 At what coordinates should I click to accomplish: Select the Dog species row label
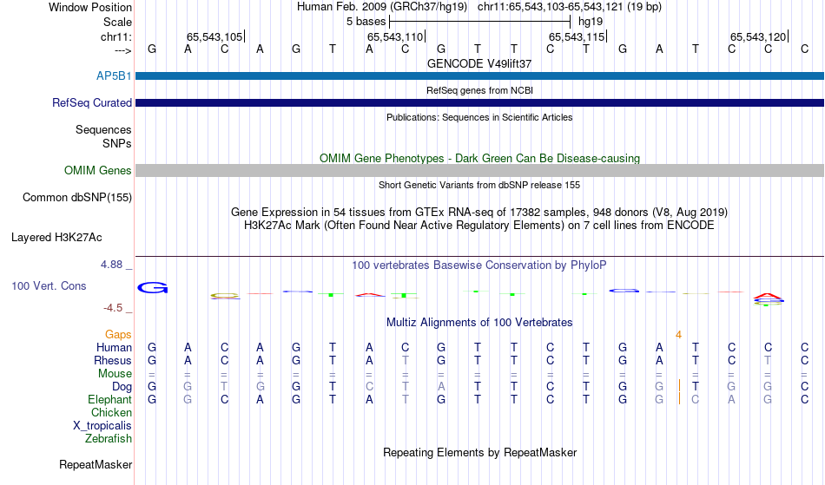tap(122, 387)
